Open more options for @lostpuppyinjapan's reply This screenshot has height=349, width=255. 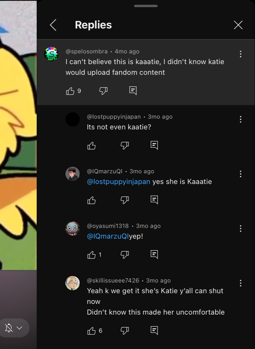pos(241,119)
